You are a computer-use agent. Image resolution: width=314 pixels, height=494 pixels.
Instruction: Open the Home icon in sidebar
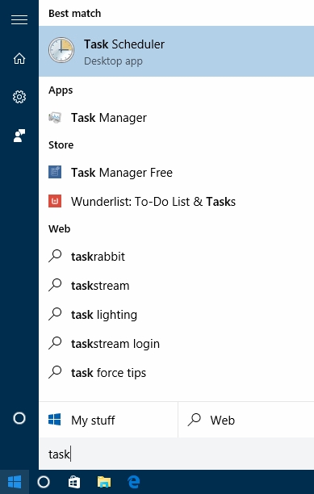point(19,59)
